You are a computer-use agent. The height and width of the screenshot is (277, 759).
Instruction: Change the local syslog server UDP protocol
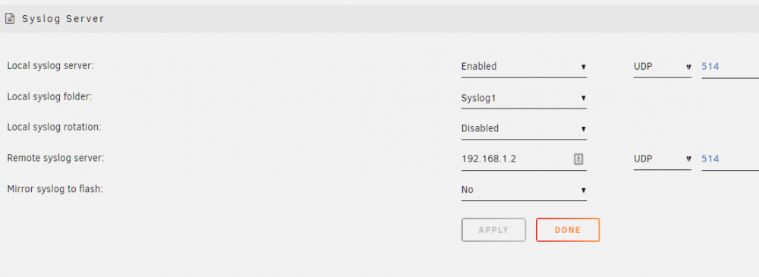coord(662,67)
